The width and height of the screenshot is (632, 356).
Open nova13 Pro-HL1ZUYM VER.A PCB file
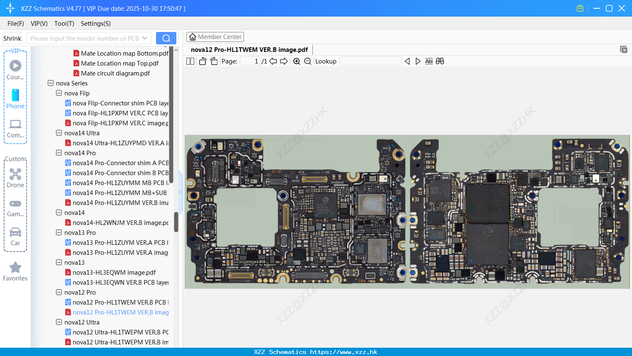pyautogui.click(x=117, y=242)
